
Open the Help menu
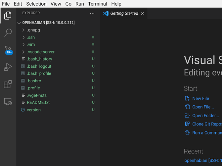116,4
